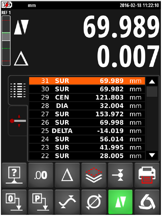
Task: Apply preset with P arrow icon
Action: 40,202
